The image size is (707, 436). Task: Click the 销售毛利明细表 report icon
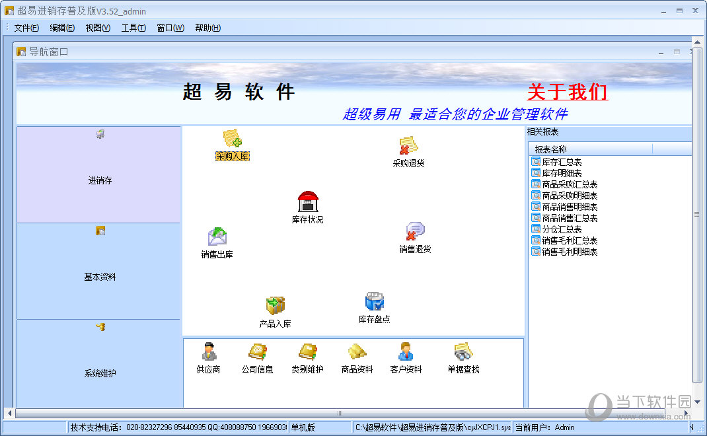pyautogui.click(x=536, y=252)
